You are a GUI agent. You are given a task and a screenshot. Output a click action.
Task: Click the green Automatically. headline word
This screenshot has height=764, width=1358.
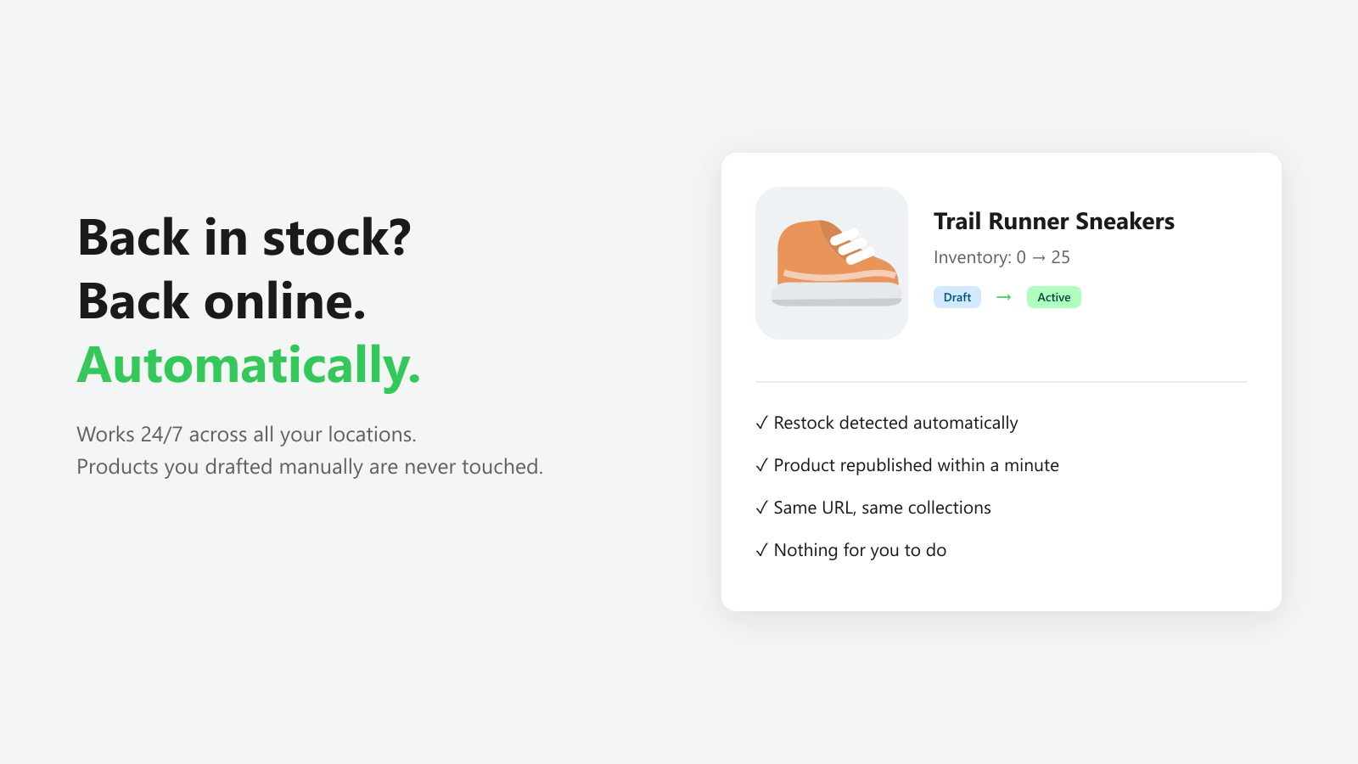(x=249, y=366)
